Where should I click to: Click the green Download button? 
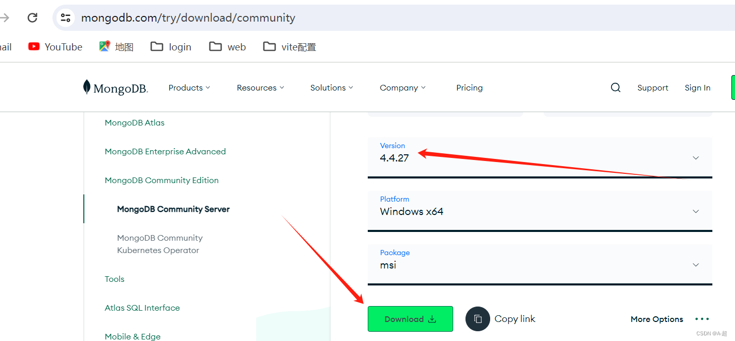(410, 319)
